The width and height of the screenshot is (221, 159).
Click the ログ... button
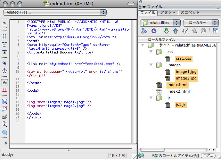208,156
